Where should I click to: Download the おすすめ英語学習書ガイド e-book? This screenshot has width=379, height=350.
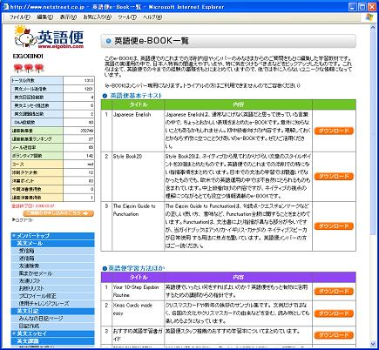pos(334,335)
